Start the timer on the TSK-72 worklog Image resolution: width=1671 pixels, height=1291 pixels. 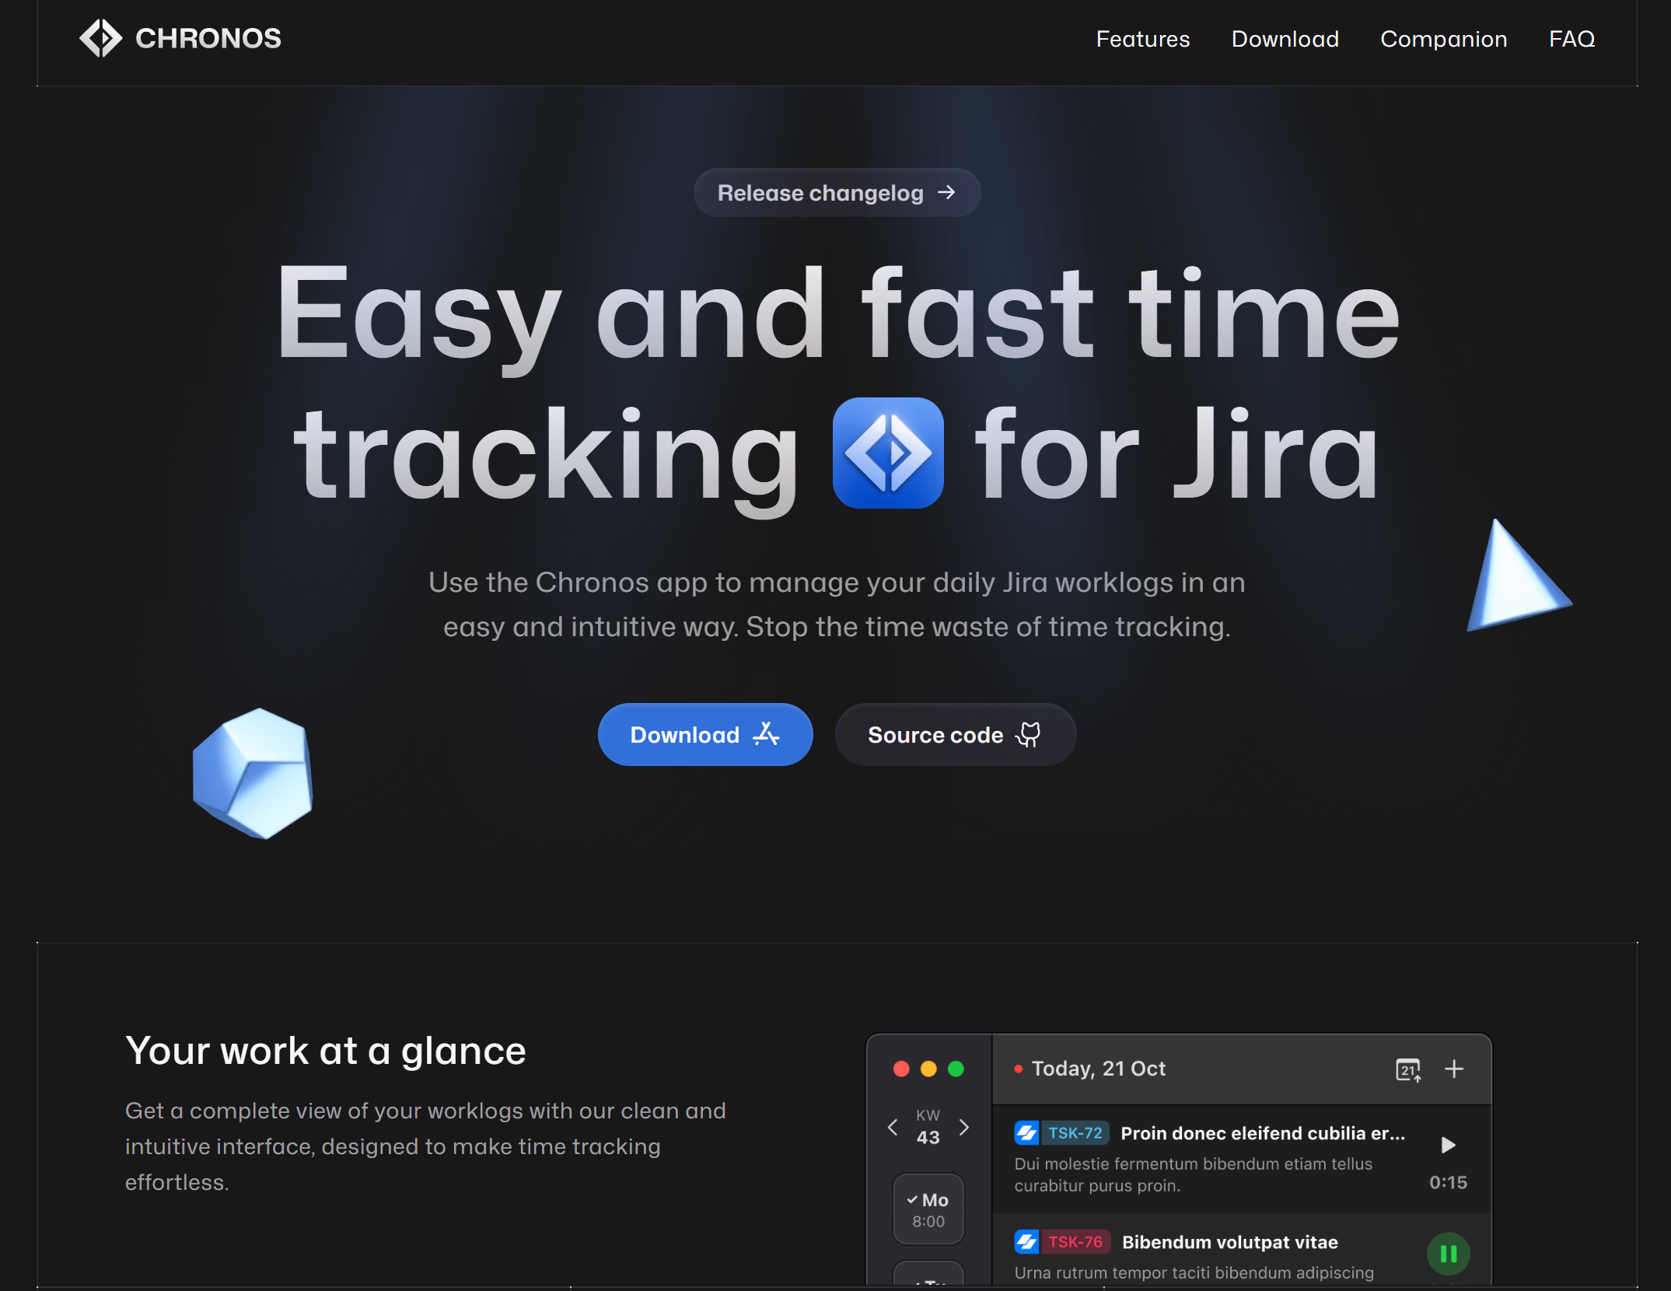[1447, 1145]
